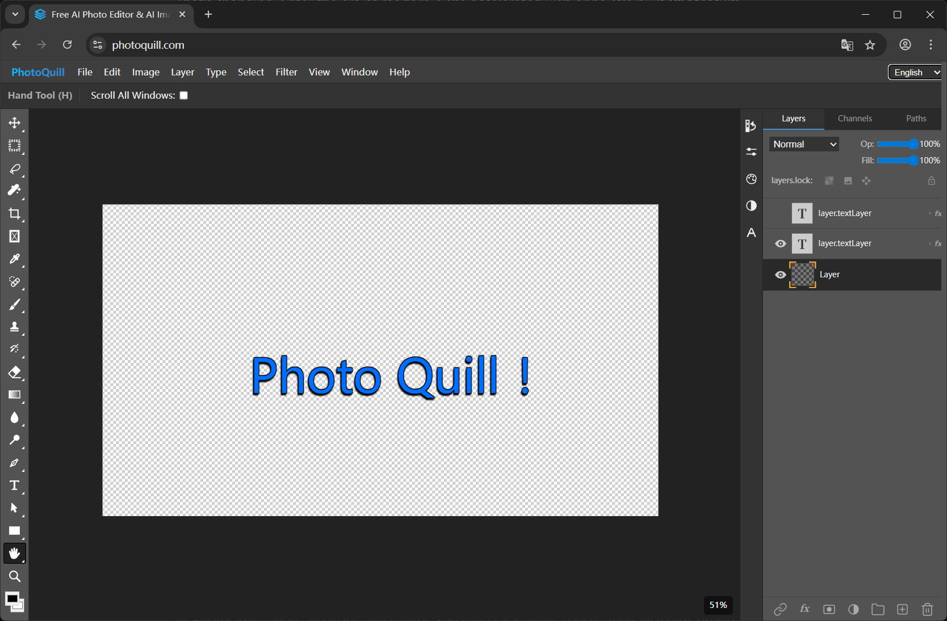The height and width of the screenshot is (621, 947).
Task: Open the browser three-dot menu
Action: pos(931,45)
